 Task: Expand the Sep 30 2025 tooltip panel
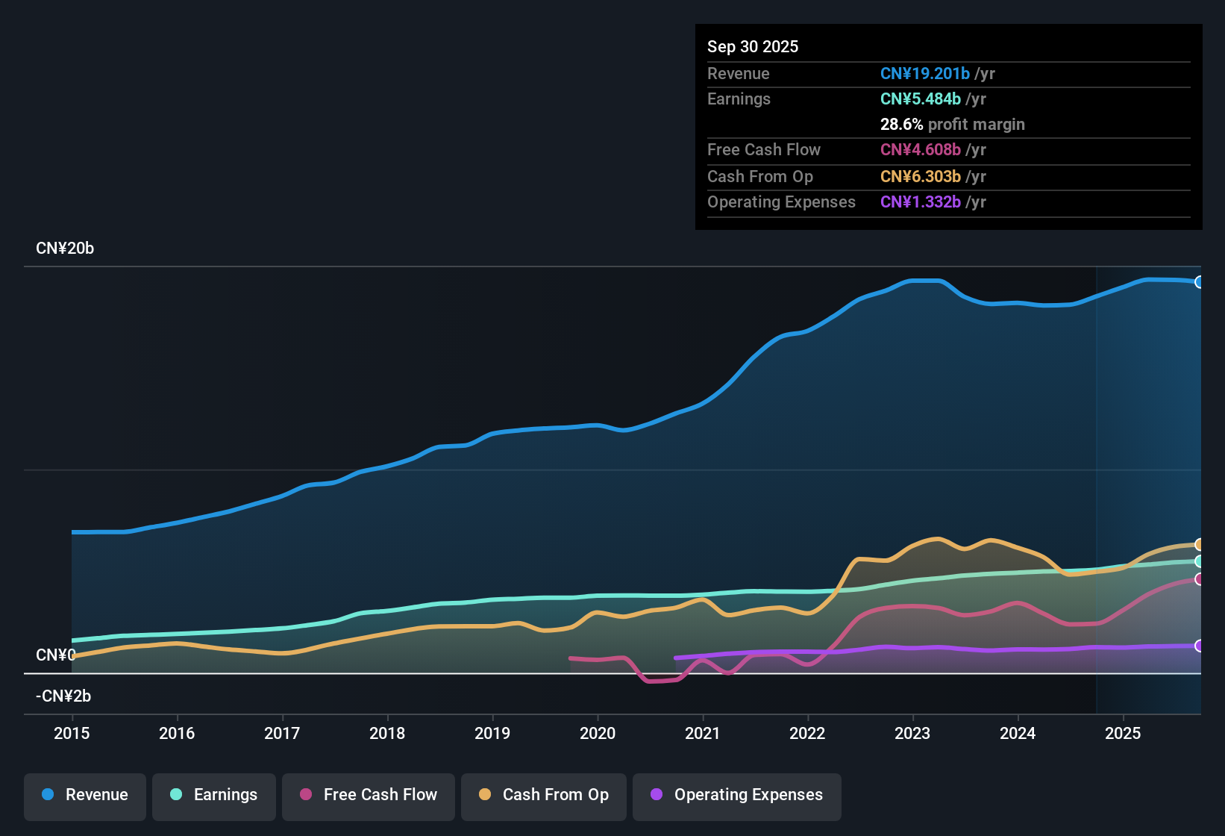tap(948, 127)
